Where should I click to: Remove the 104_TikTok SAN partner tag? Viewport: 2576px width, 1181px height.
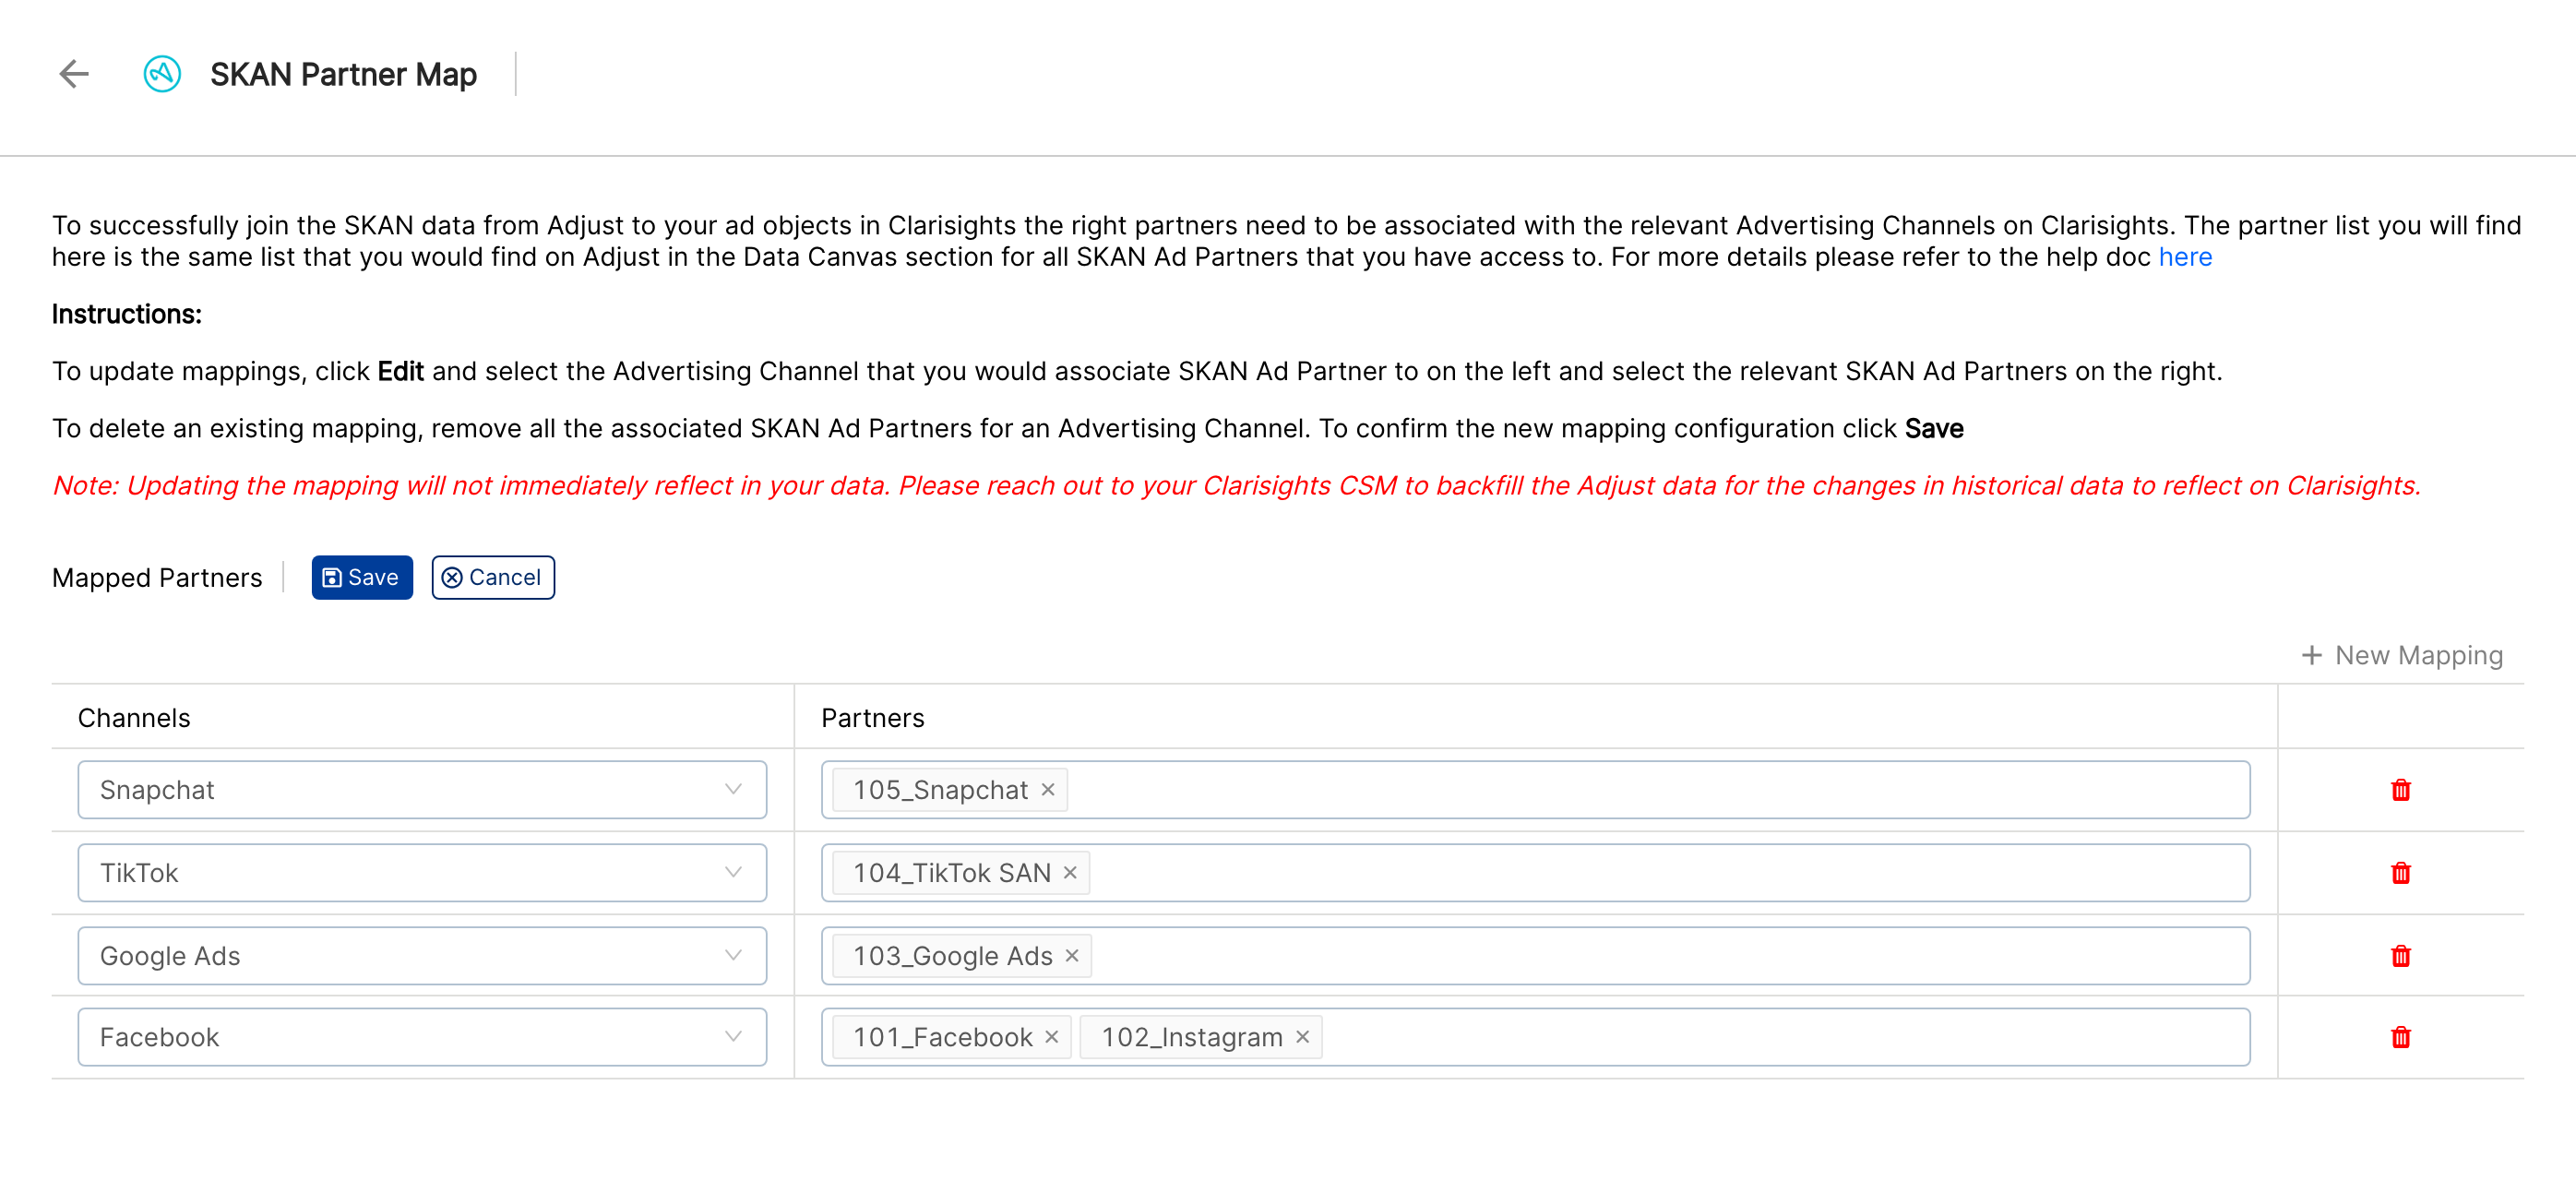[1070, 873]
